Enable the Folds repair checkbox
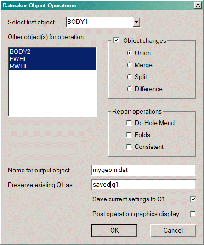The width and height of the screenshot is (204, 245). click(129, 135)
